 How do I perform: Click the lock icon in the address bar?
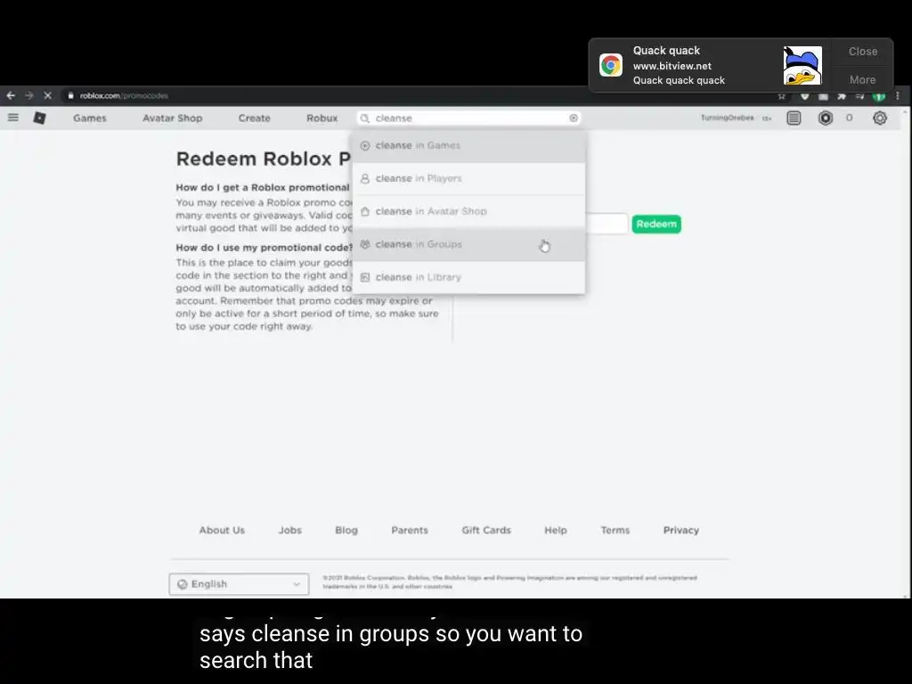pos(71,95)
